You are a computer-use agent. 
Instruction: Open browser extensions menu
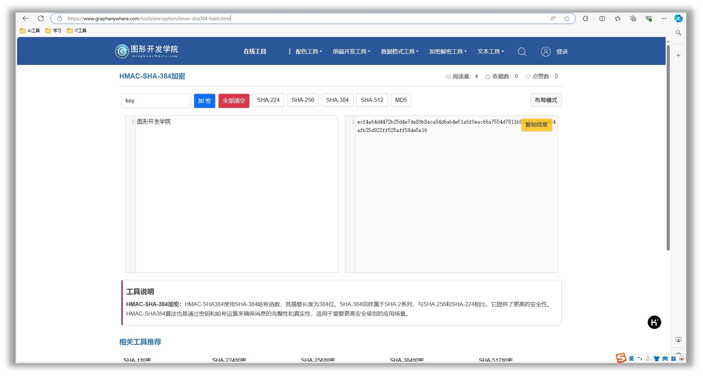click(x=586, y=19)
